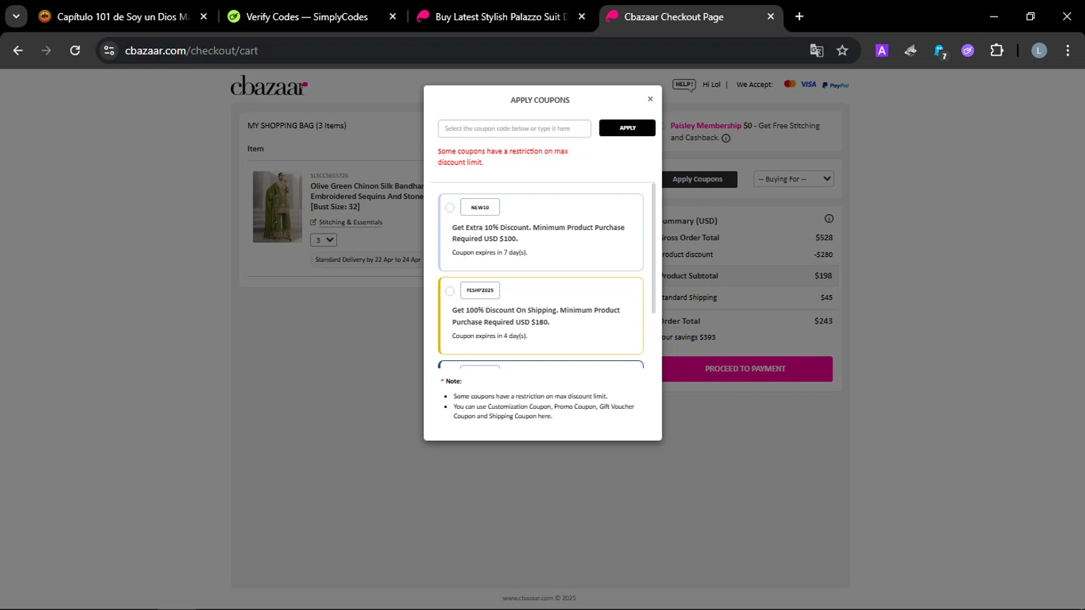Click Stitching & Essentials edit link
The image size is (1085, 610).
[x=346, y=222]
